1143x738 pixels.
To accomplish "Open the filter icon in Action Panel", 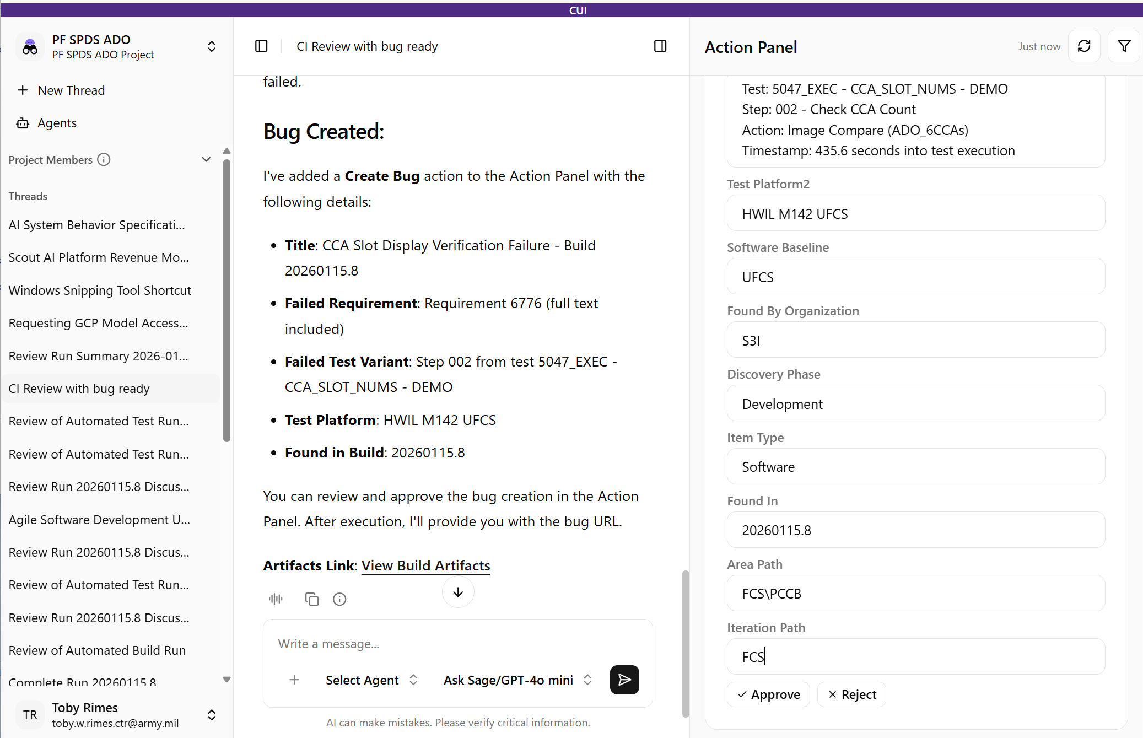I will [x=1124, y=46].
